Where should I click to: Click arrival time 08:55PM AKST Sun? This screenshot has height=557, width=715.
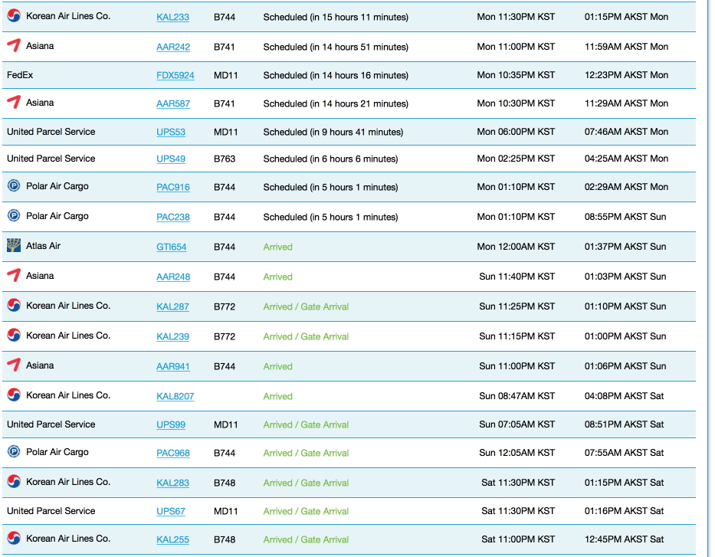[625, 217]
